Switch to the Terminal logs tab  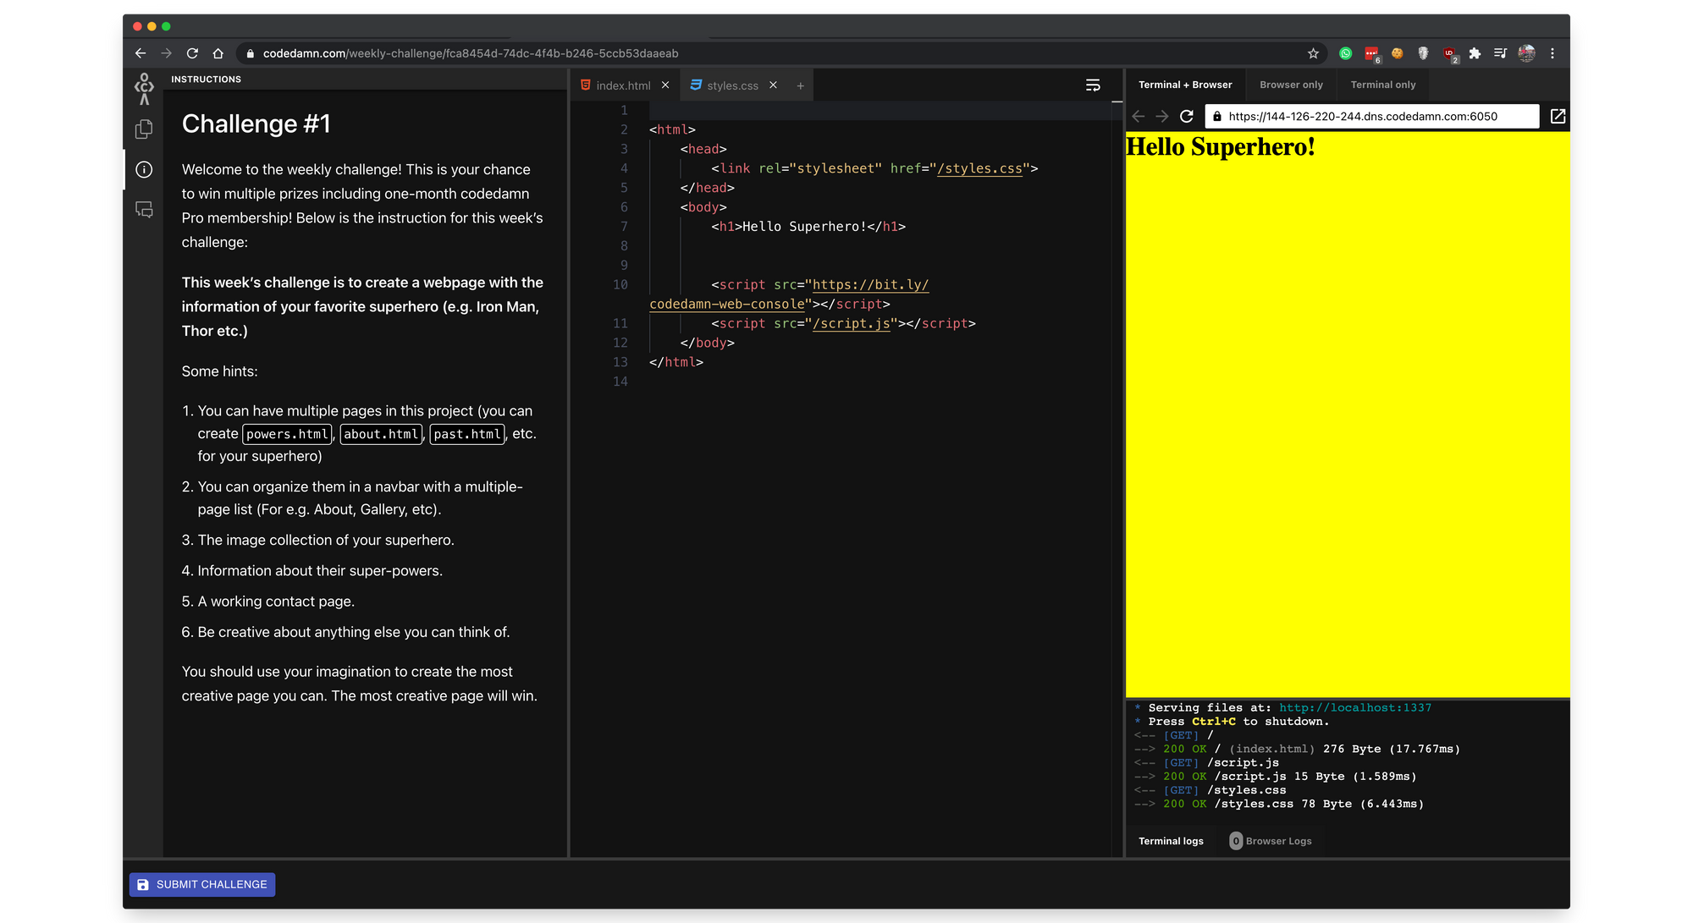point(1171,841)
